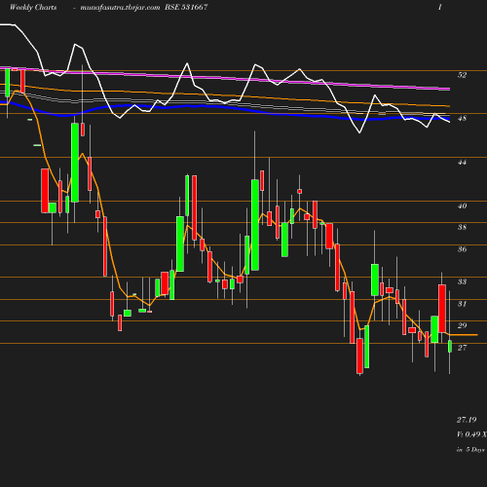Click the price axis label 27
This screenshot has height=487, width=487.
point(462,348)
